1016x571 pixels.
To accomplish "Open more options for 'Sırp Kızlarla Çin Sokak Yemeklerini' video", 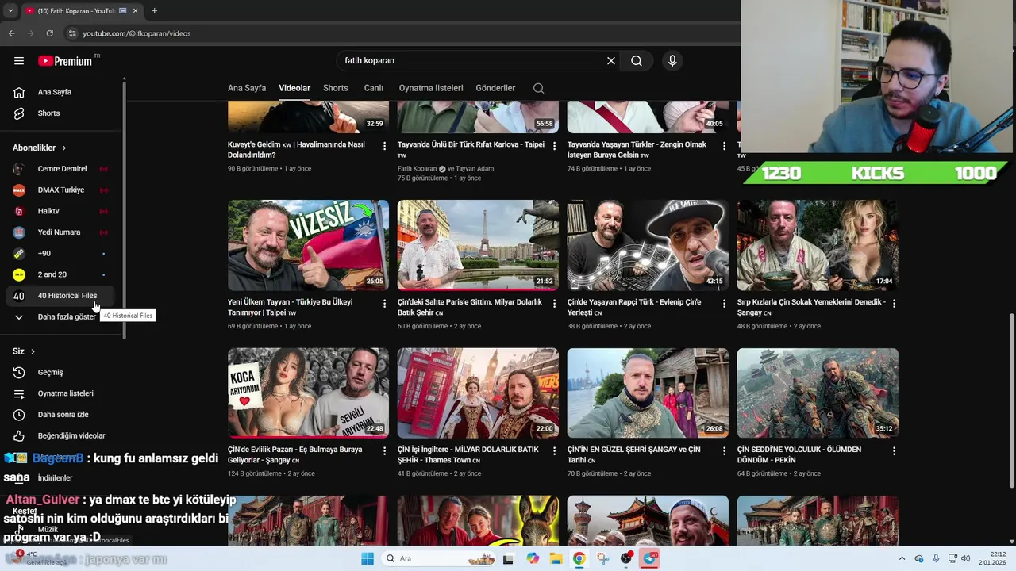I will coord(895,303).
